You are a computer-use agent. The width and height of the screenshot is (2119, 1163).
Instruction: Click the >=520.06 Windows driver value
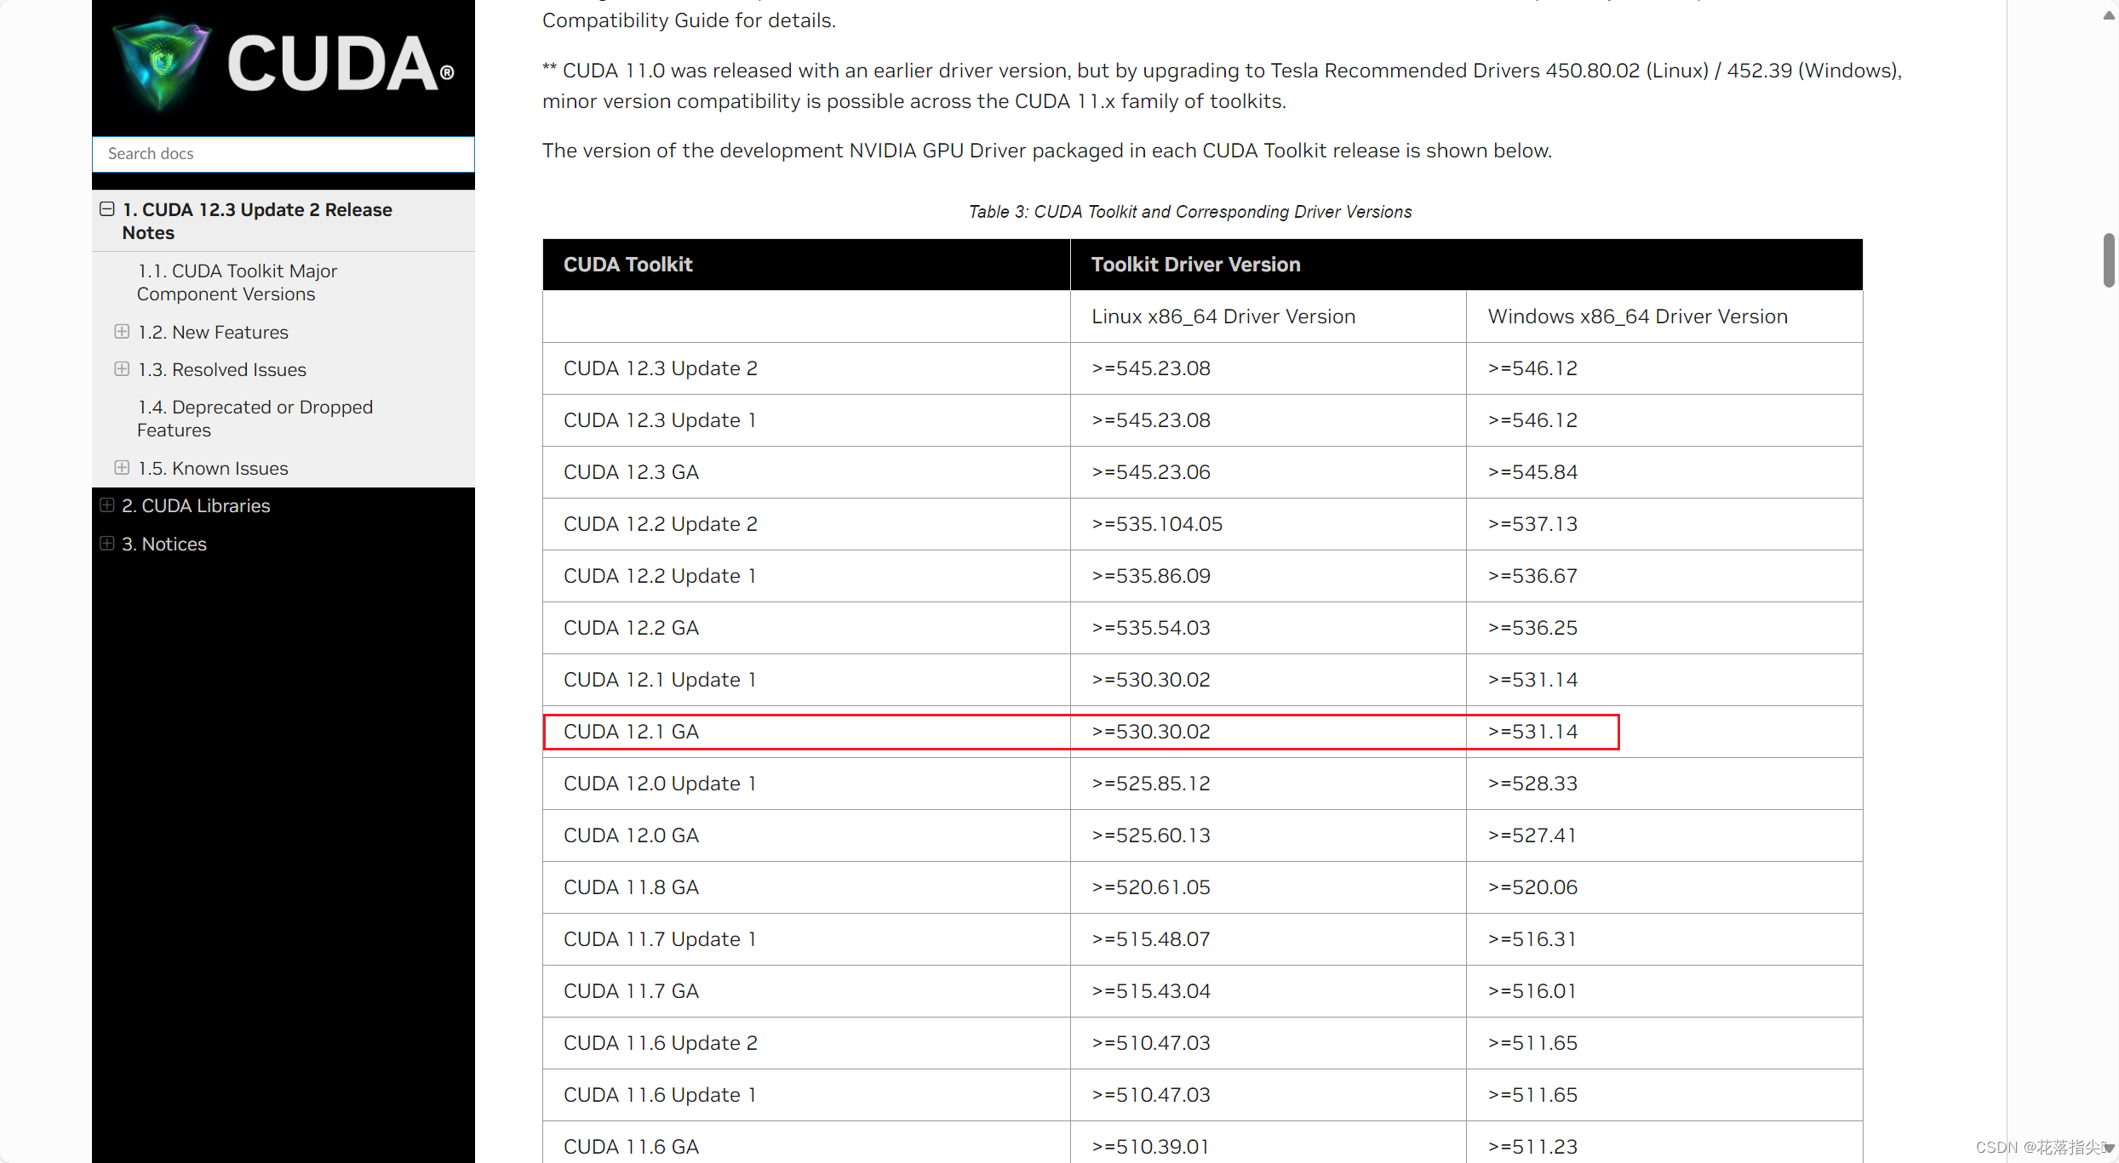point(1532,887)
